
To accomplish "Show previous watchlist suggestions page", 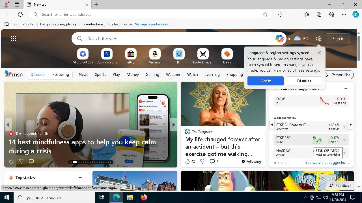I will click(x=272, y=124).
